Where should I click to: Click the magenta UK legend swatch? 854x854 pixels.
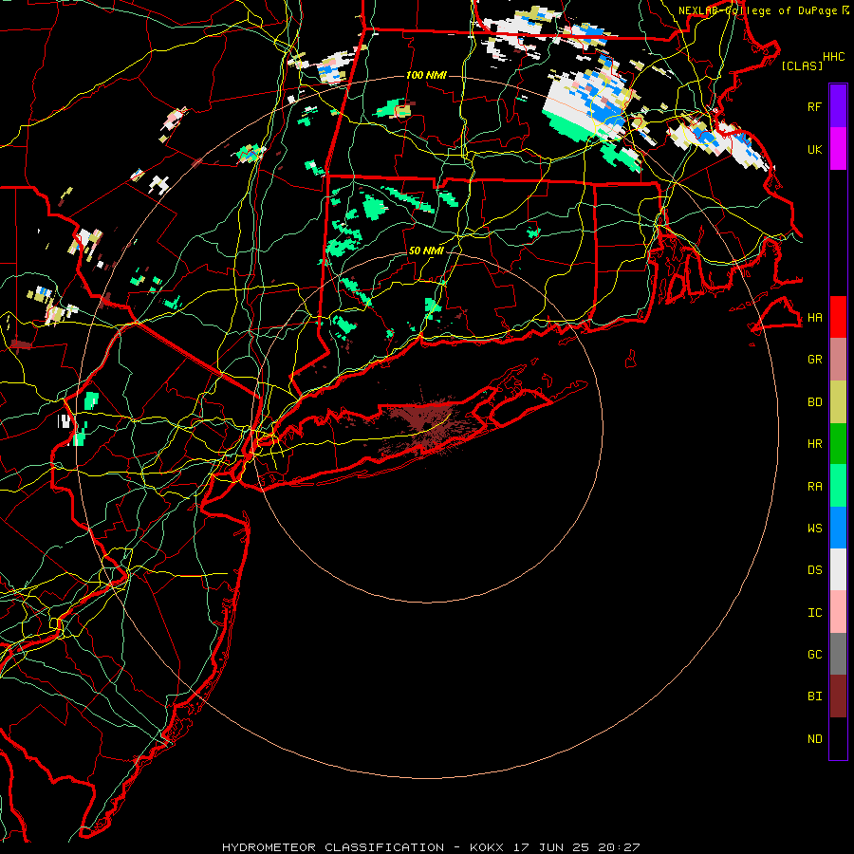(x=838, y=149)
